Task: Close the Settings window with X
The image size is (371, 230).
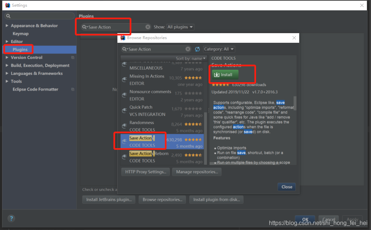Action: point(362,5)
